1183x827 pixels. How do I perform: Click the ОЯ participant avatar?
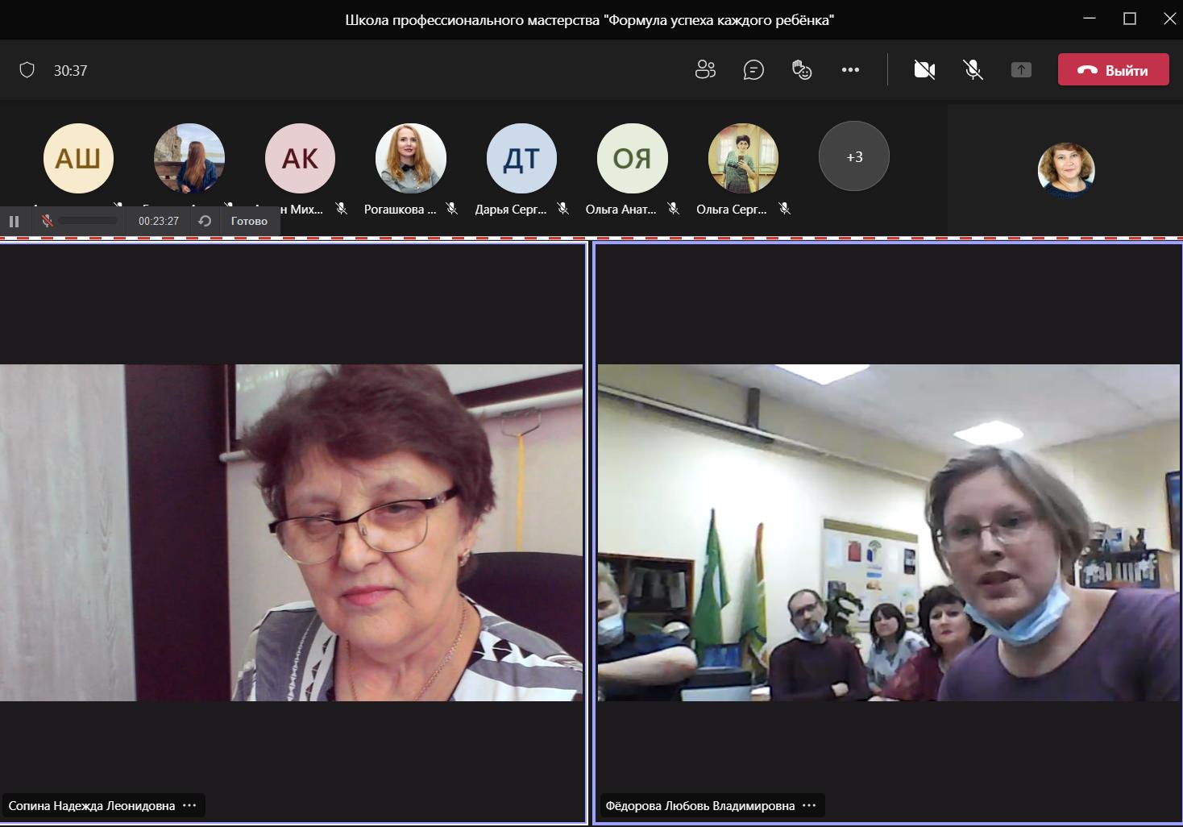(632, 158)
